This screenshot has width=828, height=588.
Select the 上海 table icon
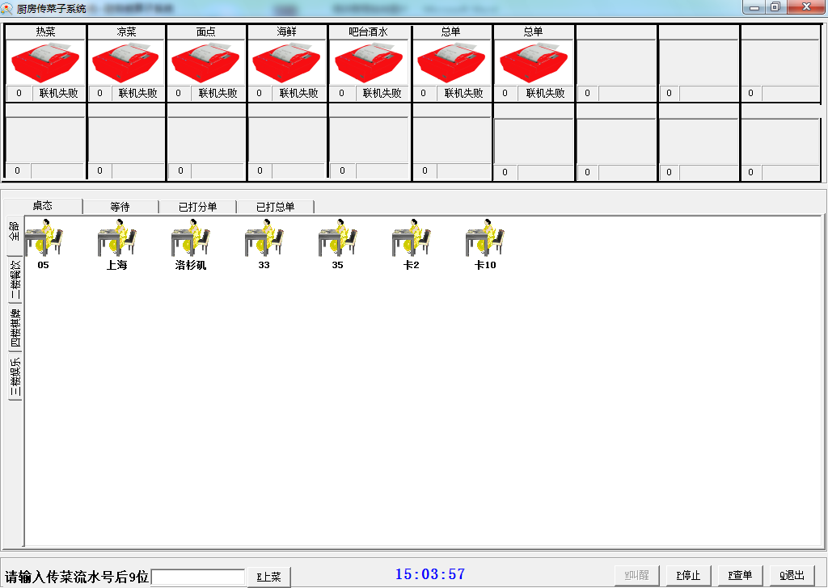[x=117, y=240]
